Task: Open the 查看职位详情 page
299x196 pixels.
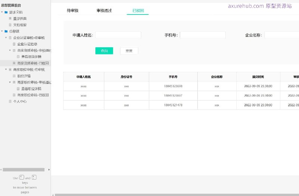Action: pyautogui.click(x=31, y=89)
